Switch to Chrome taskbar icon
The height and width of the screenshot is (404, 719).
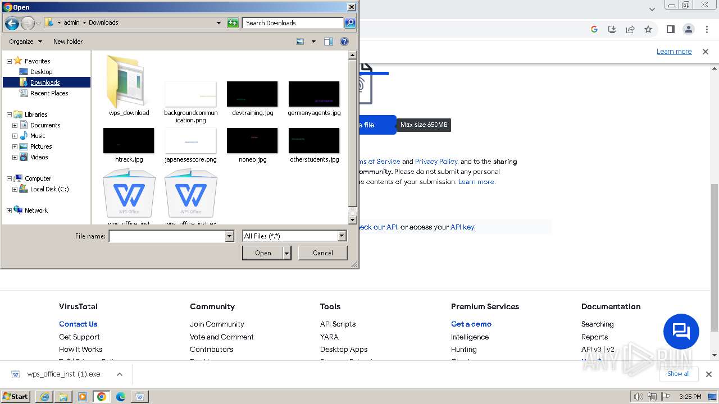(102, 397)
